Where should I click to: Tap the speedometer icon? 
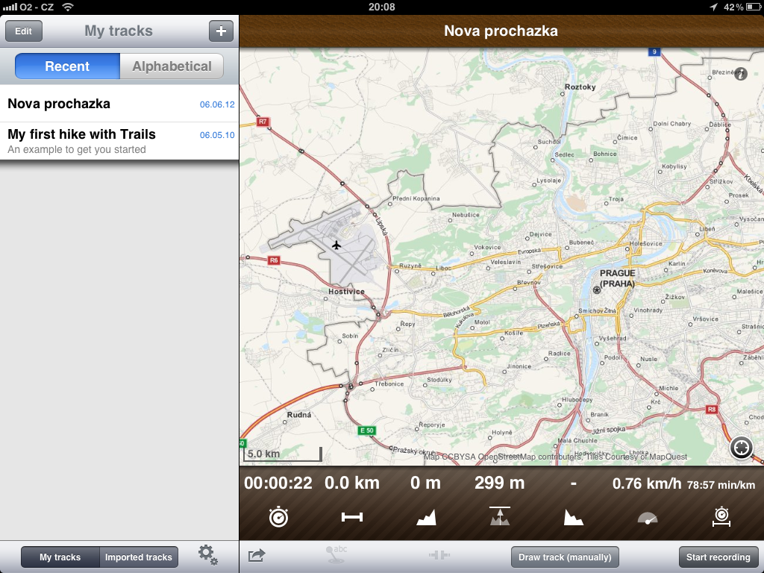[648, 519]
